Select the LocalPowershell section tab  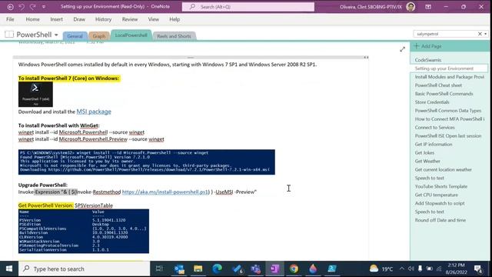click(131, 35)
